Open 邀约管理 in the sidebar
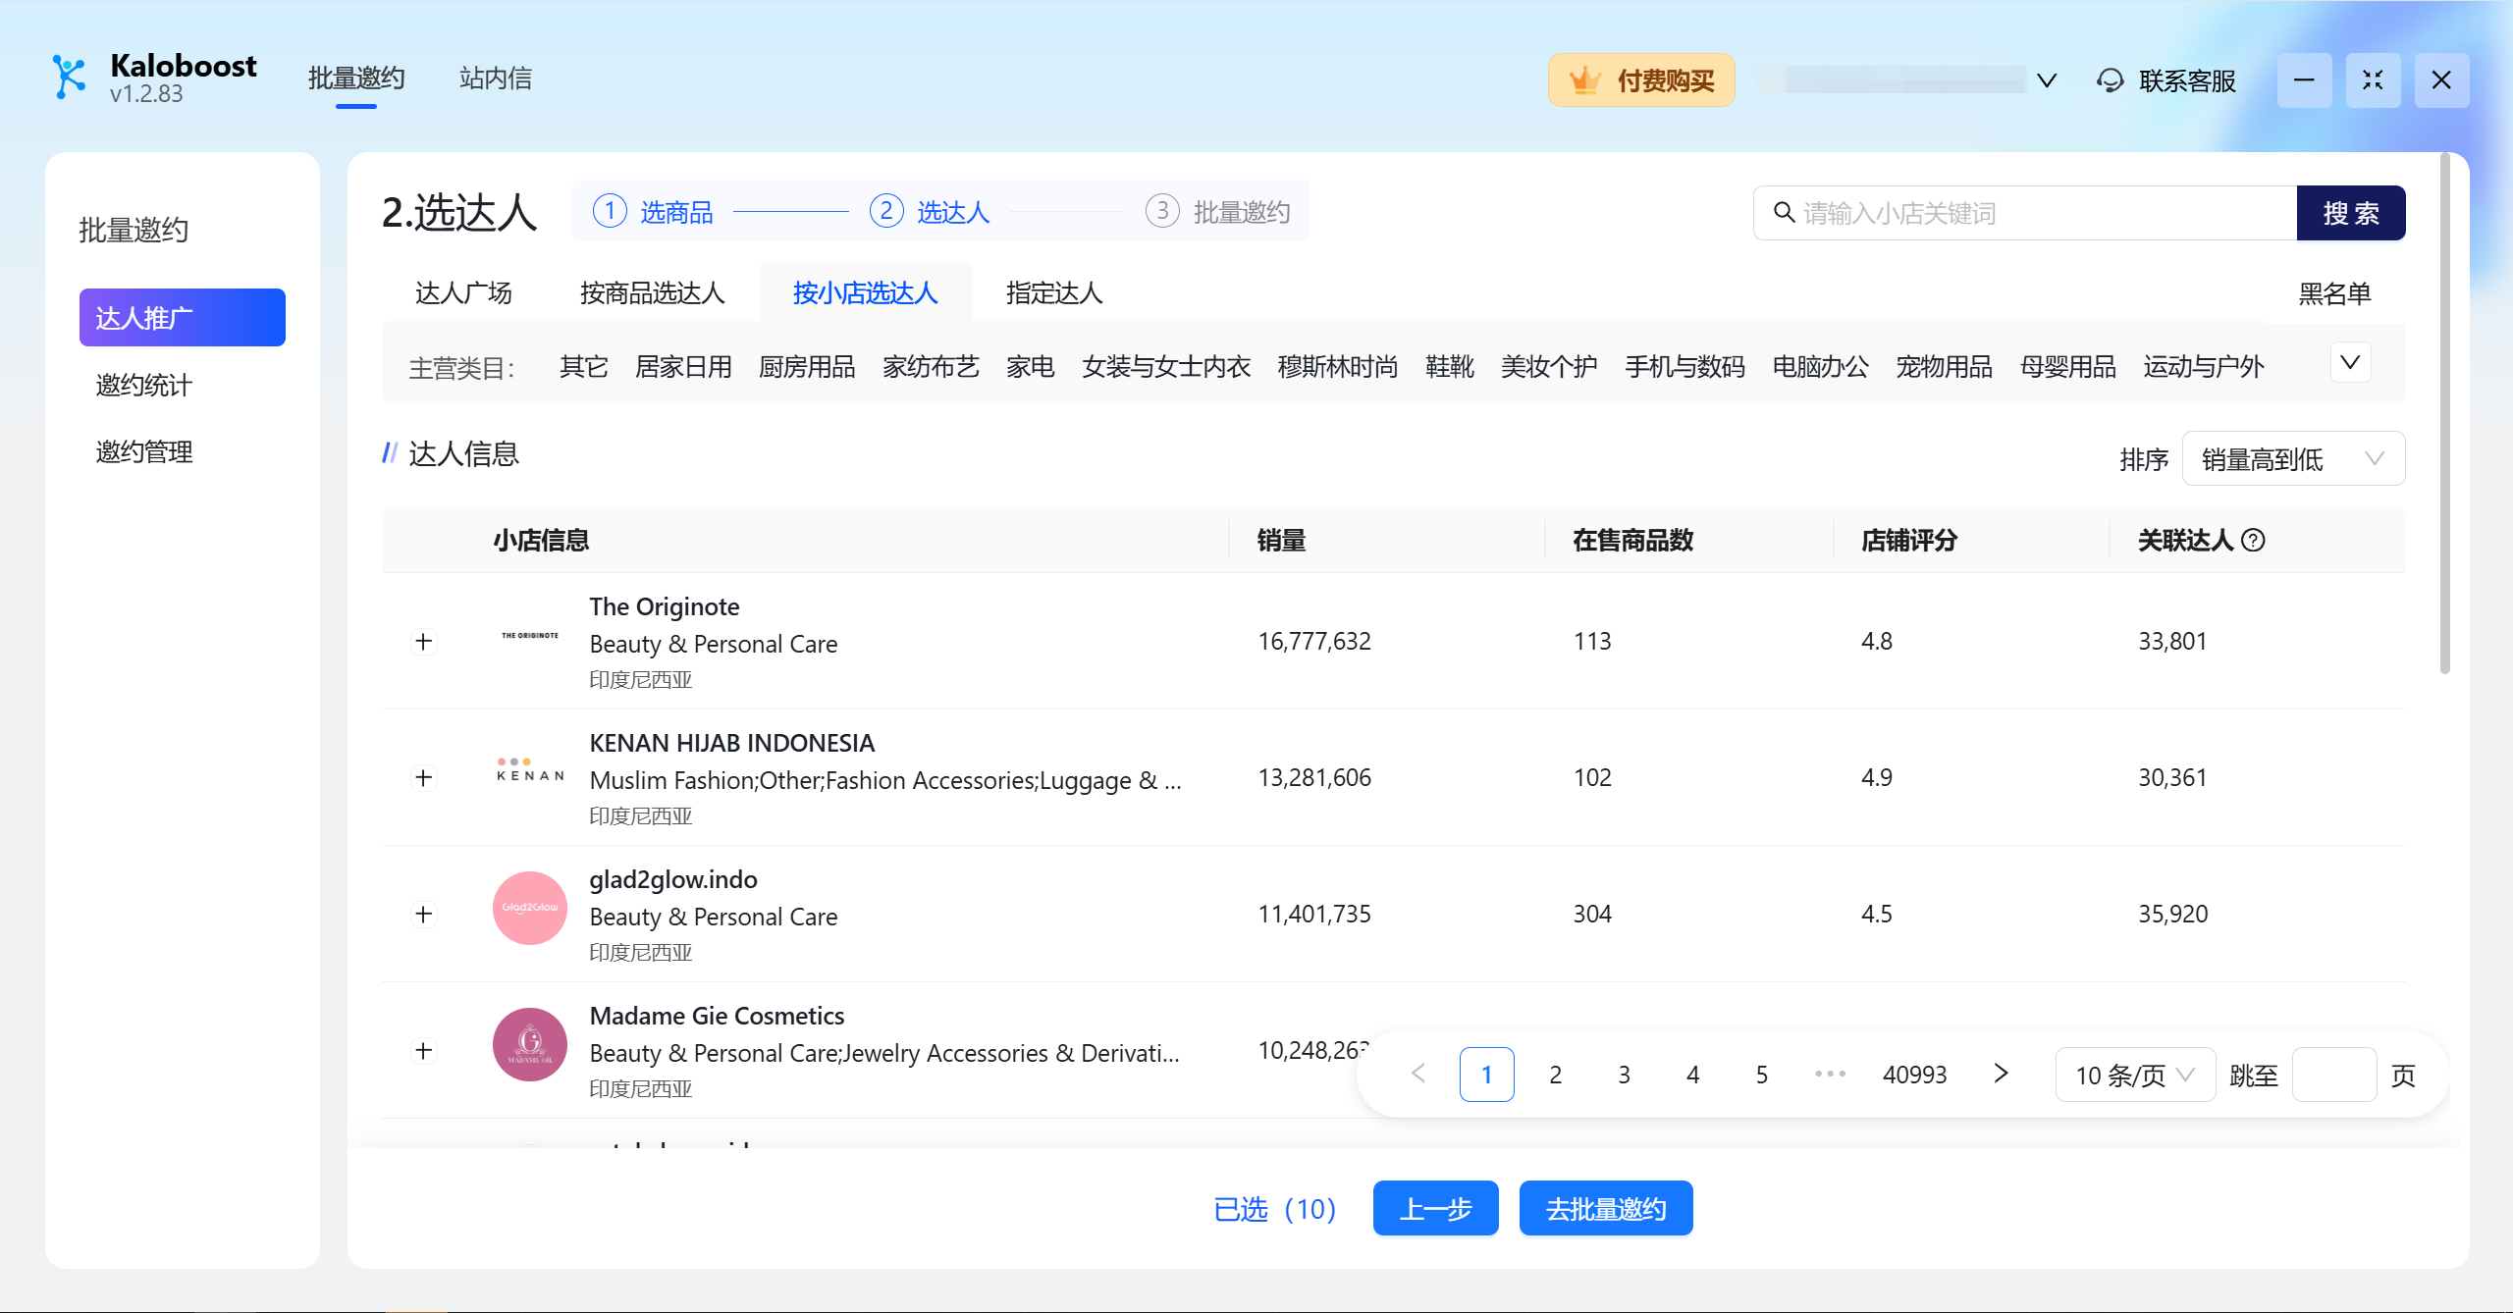Image resolution: width=2513 pixels, height=1313 pixels. coord(144,451)
